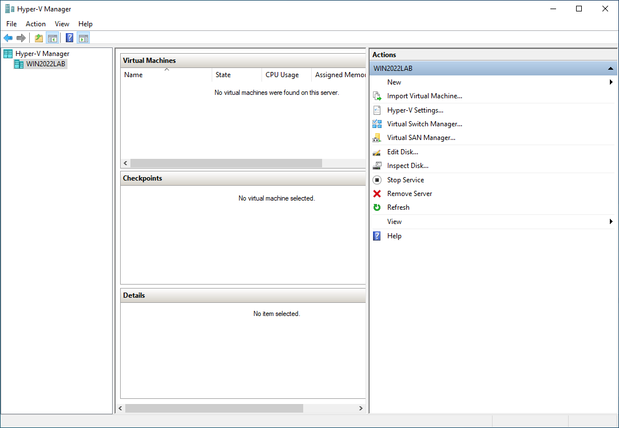Viewport: 619px width, 428px height.
Task: Click the Back arrow in the toolbar
Action: pos(8,38)
